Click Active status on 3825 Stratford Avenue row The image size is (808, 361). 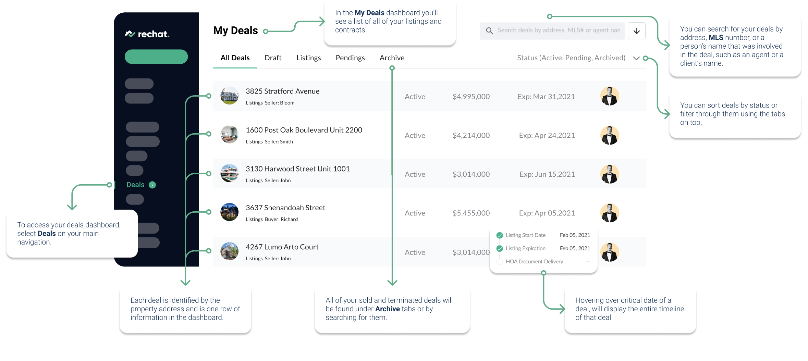tap(415, 97)
